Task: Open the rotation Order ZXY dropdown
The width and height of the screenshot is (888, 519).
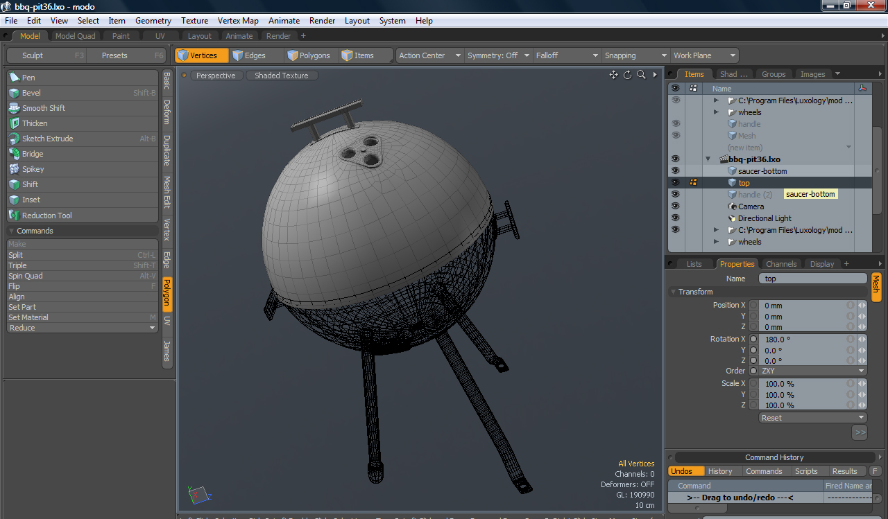Action: point(813,371)
